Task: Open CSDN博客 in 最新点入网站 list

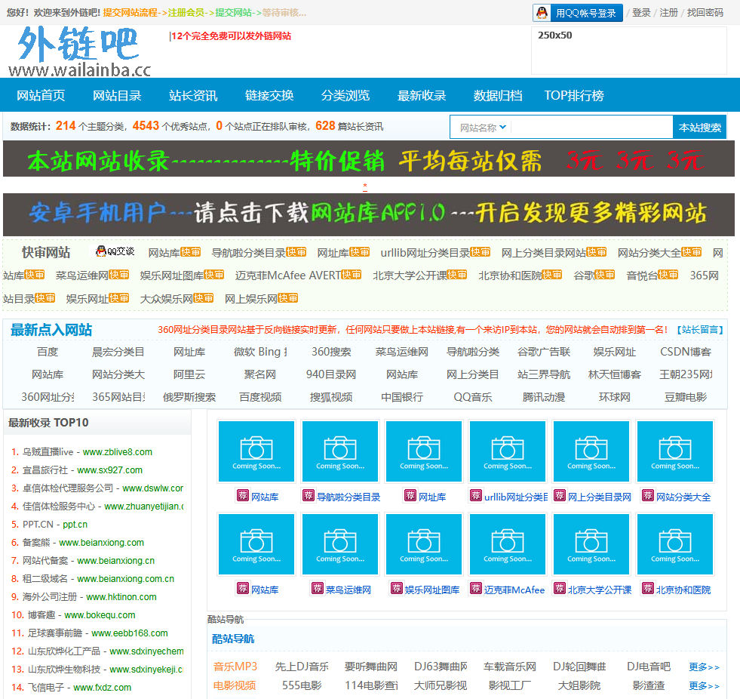Action: 685,352
